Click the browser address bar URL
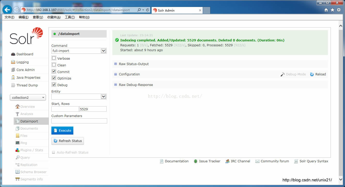Image resolution: width=345 pixels, height=187 pixels. [x=78, y=10]
